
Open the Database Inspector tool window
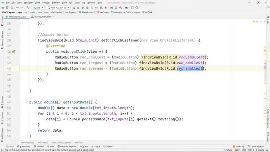click(67, 147)
